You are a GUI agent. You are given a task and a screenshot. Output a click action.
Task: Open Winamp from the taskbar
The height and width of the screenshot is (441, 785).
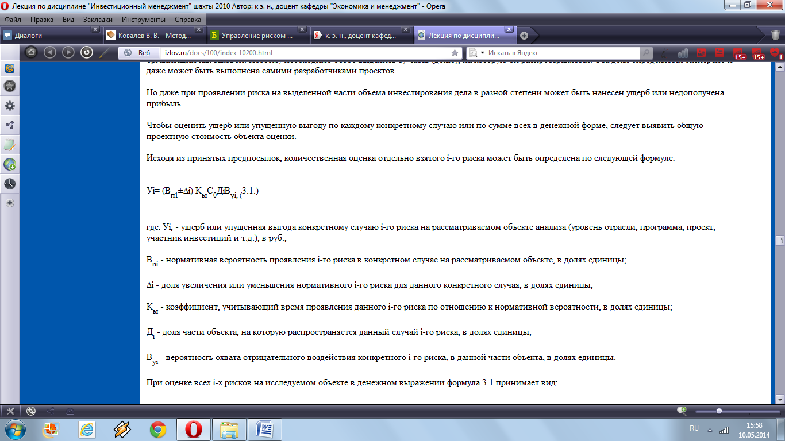[x=122, y=429]
